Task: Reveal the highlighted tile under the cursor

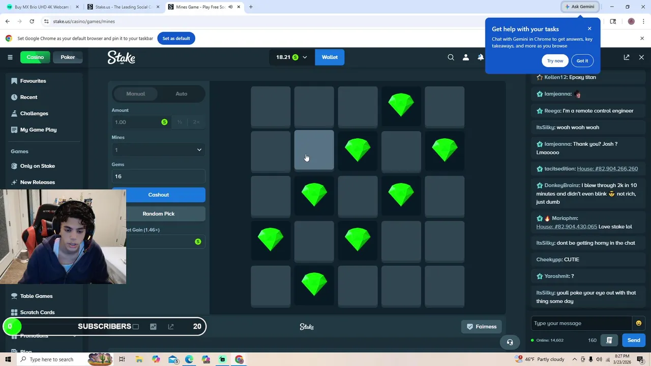Action: pos(314,150)
